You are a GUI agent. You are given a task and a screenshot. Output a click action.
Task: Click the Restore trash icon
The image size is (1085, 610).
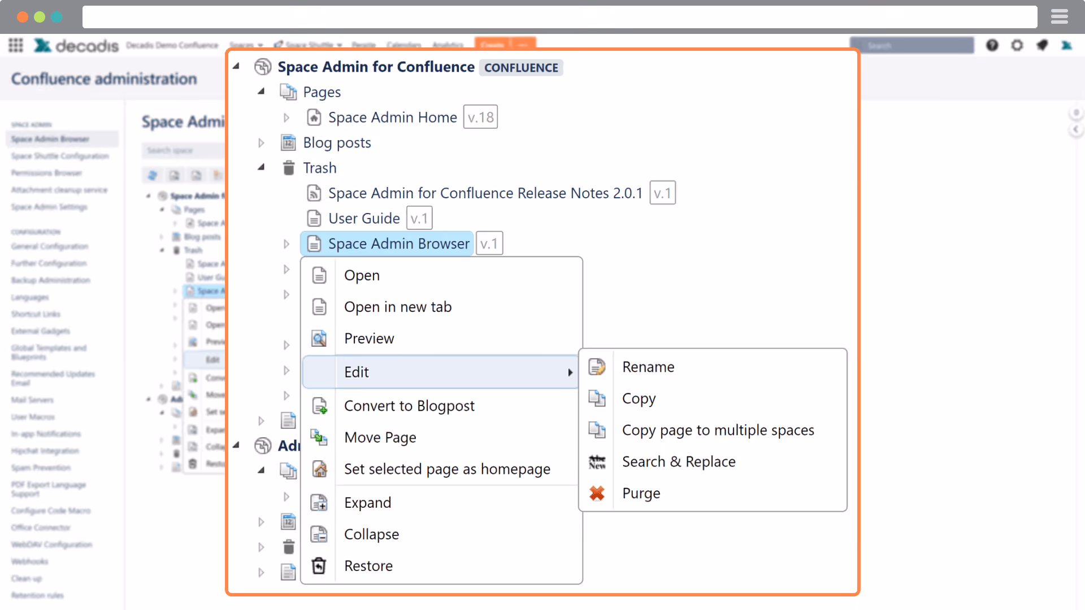click(319, 566)
